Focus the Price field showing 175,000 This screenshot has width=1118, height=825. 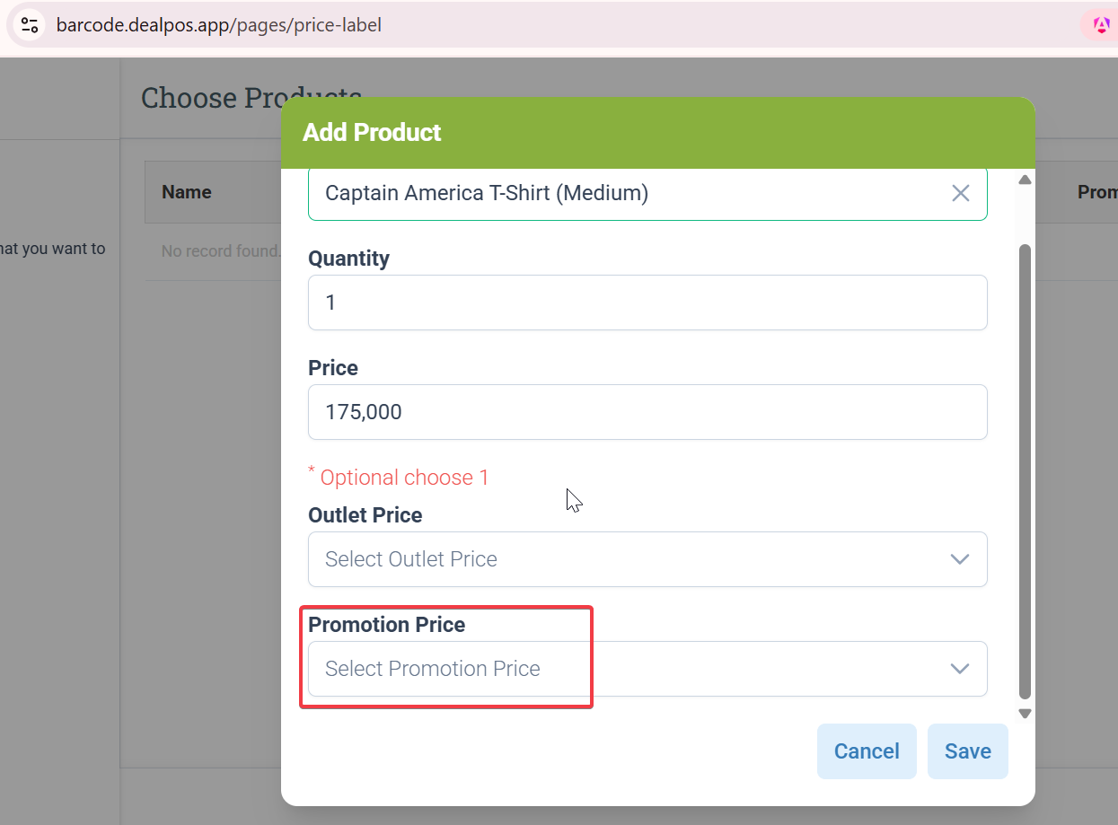pos(647,412)
